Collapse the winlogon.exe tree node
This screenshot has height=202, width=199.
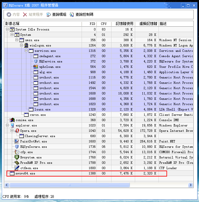tap(22, 45)
